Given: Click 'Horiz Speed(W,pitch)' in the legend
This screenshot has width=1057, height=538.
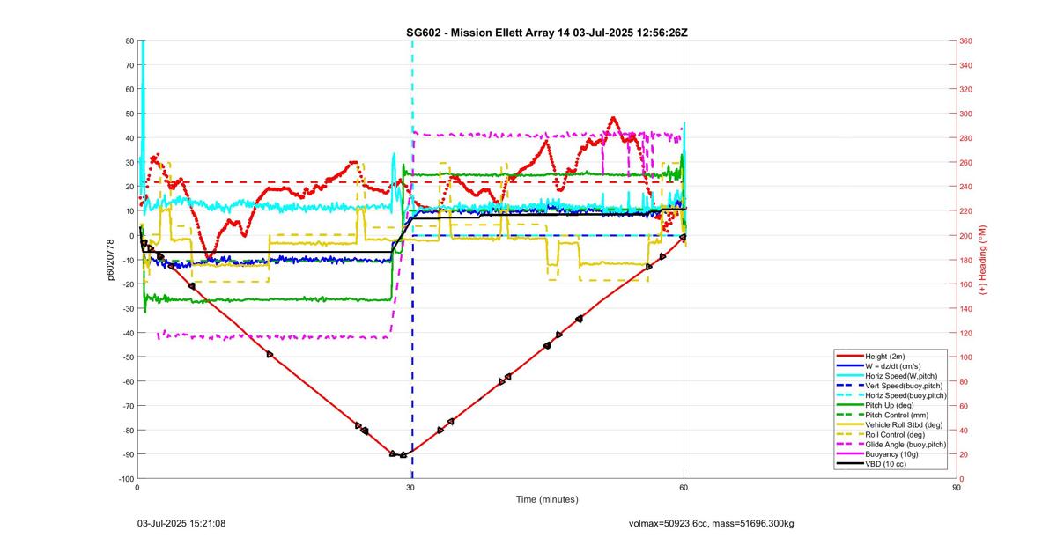Looking at the screenshot, I should click(x=901, y=376).
